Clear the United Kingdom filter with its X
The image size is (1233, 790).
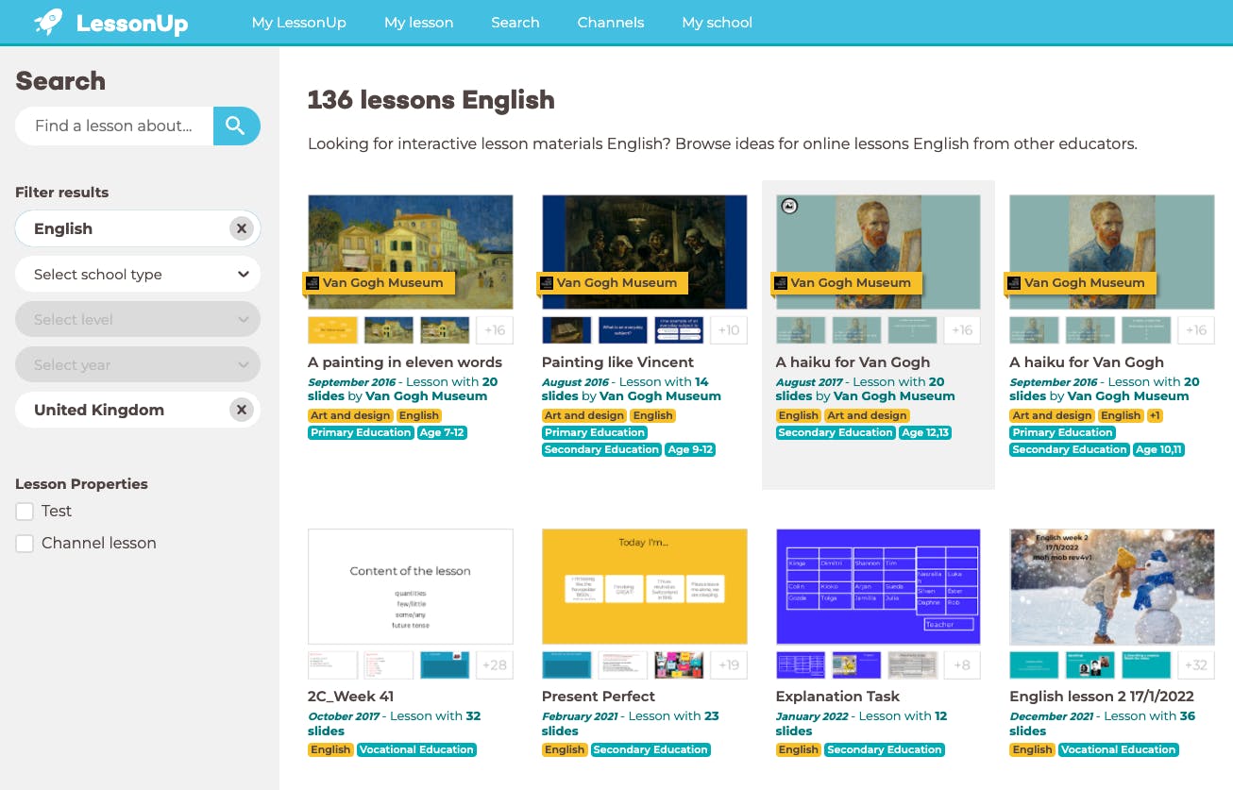pyautogui.click(x=242, y=410)
